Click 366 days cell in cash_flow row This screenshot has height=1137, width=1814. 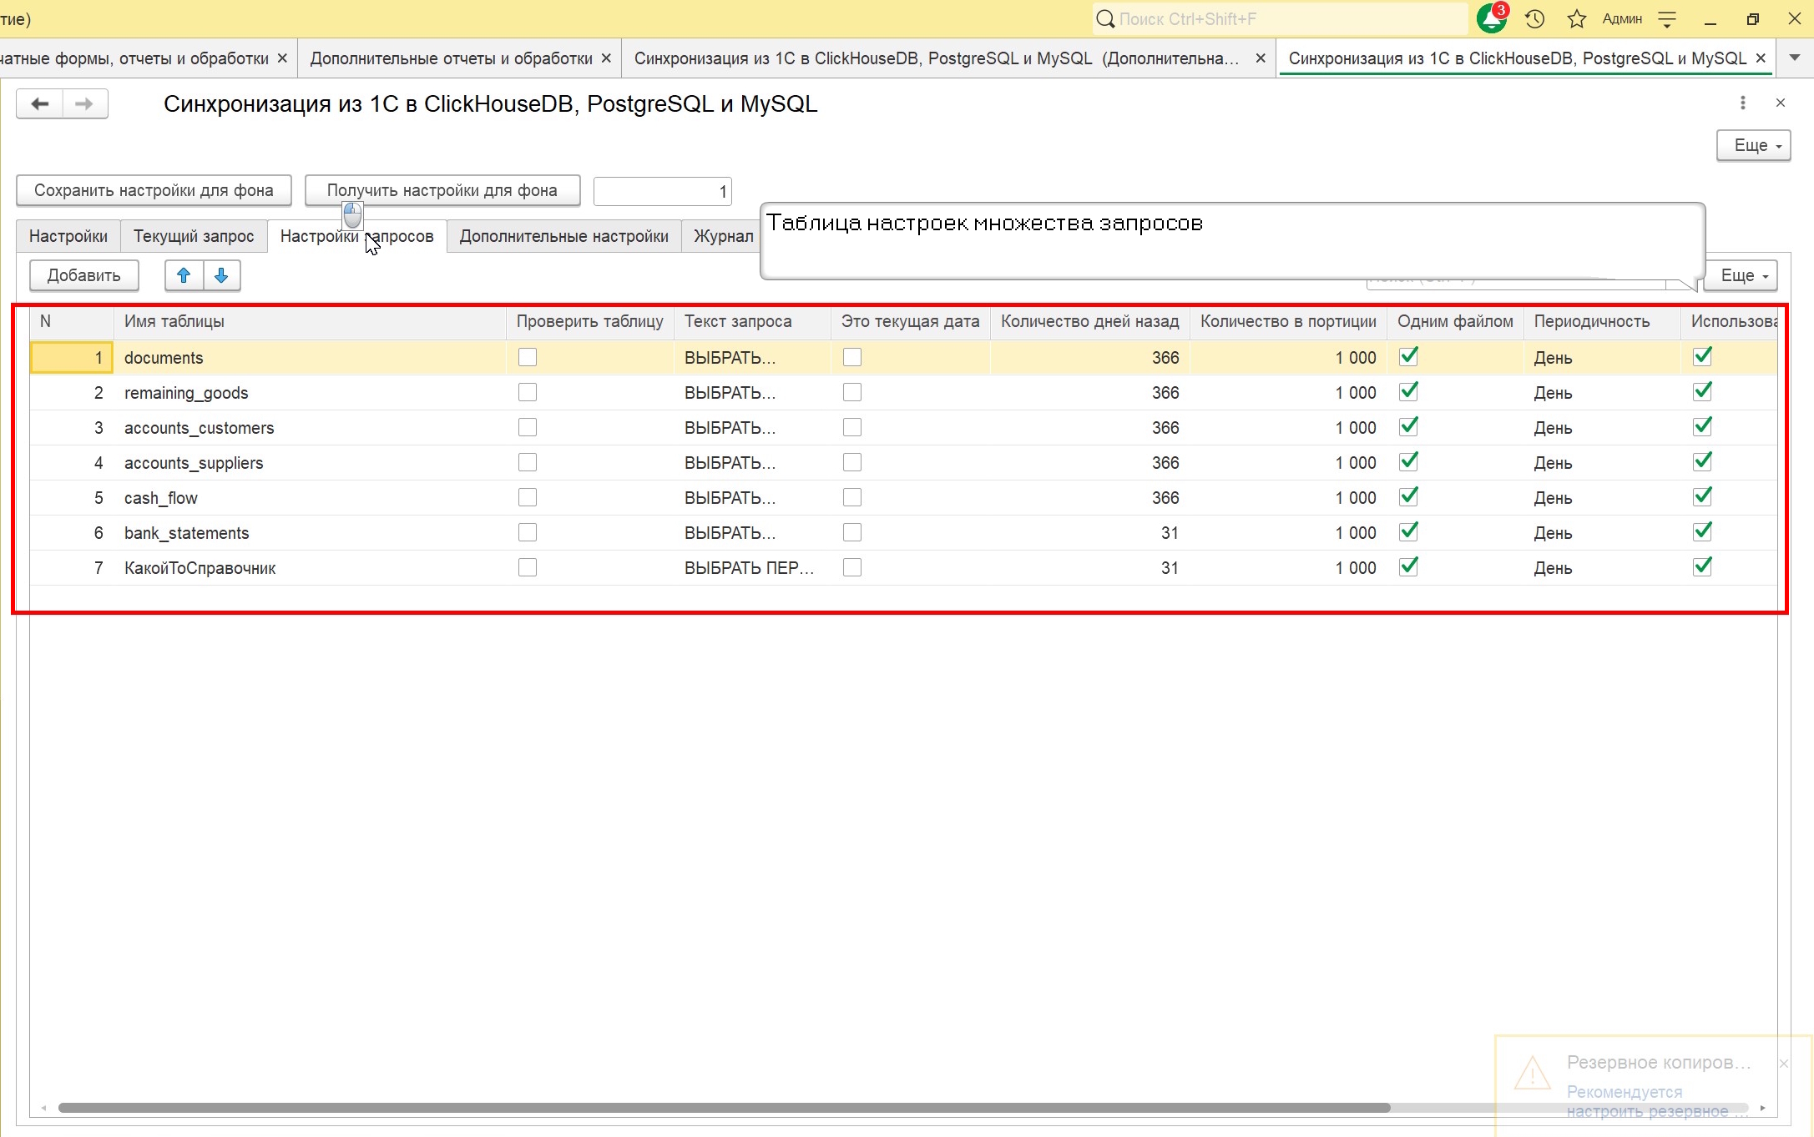point(1089,498)
